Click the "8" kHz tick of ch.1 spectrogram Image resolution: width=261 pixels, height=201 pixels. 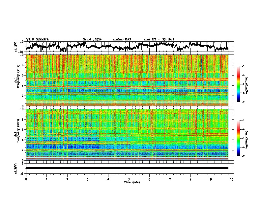(23, 65)
